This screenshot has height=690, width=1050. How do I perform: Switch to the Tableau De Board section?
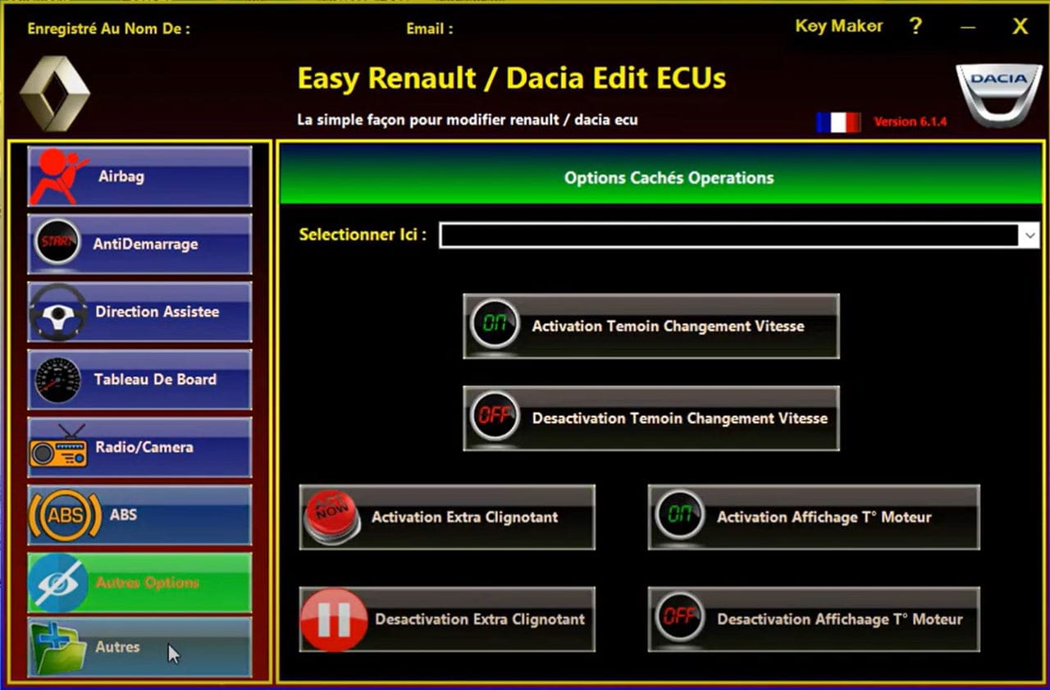coord(155,380)
